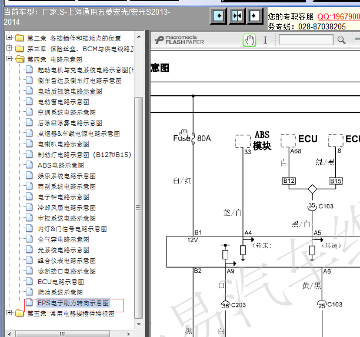The width and height of the screenshot is (360, 337).
Task: Open ABS电路示意图 document
Action: pos(61,165)
